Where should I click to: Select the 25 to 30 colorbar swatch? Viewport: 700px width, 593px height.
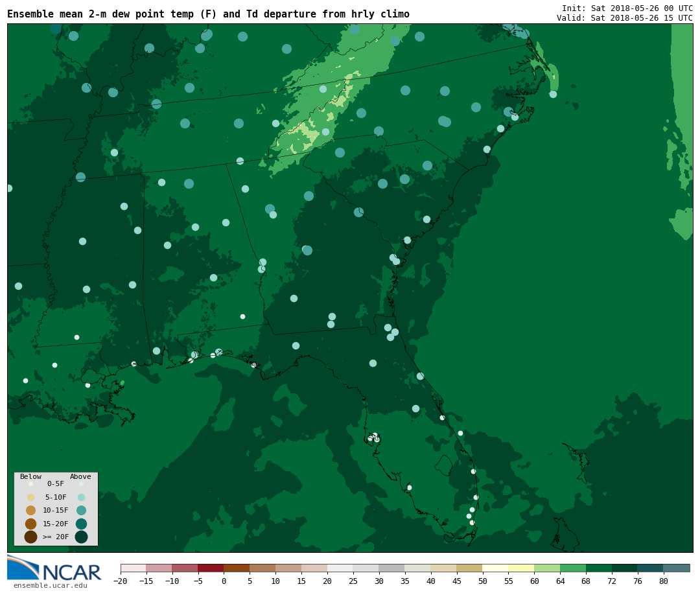click(366, 568)
